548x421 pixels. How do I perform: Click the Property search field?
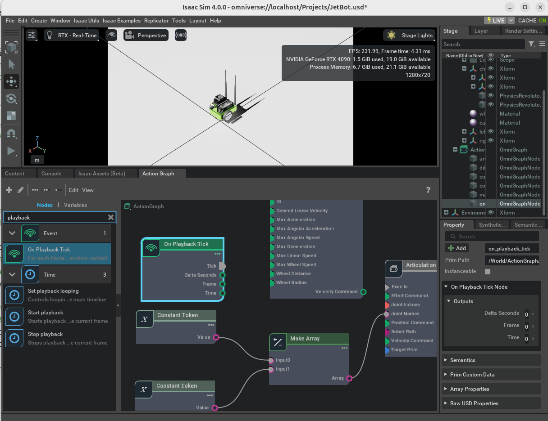point(492,236)
